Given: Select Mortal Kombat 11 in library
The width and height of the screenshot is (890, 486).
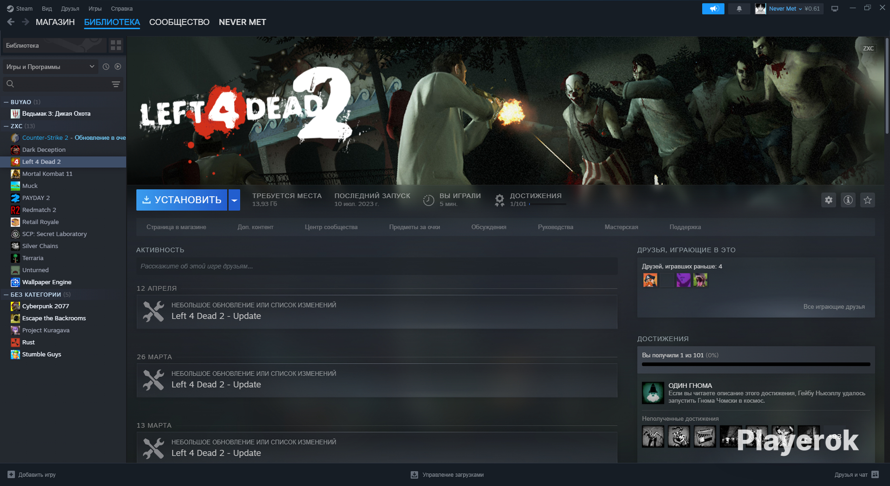Looking at the screenshot, I should (63, 174).
